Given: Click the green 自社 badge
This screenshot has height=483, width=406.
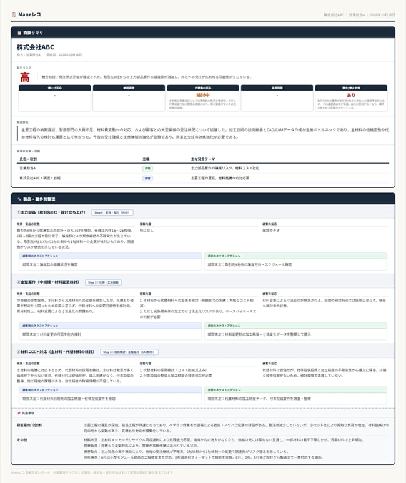Looking at the screenshot, I should (x=147, y=168).
